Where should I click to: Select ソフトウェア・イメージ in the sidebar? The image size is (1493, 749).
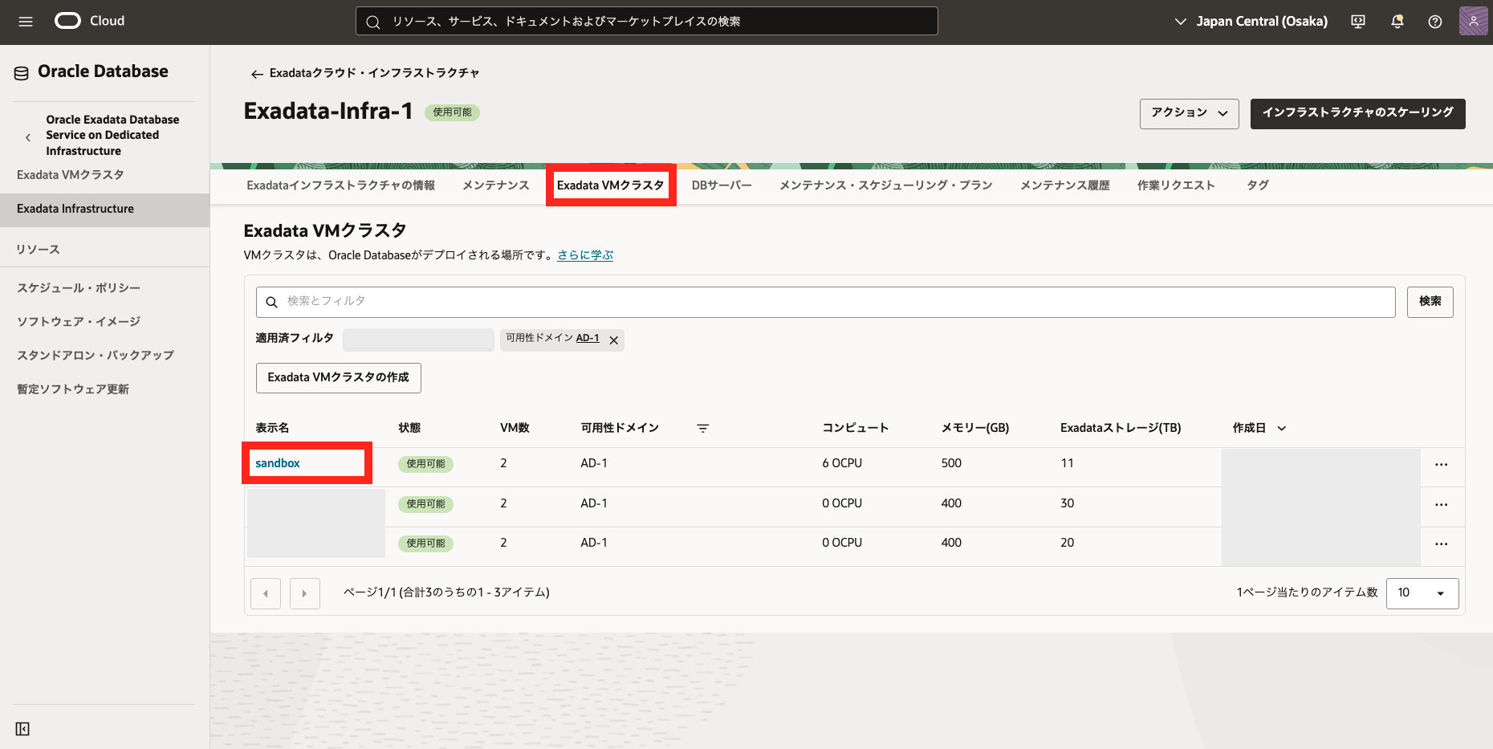[x=79, y=322]
